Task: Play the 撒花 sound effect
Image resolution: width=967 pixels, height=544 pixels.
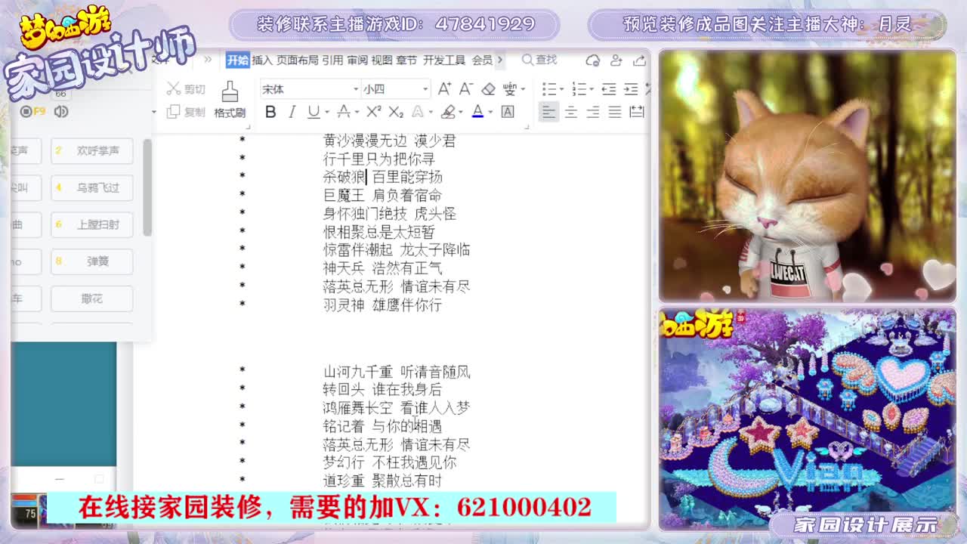Action: click(92, 298)
